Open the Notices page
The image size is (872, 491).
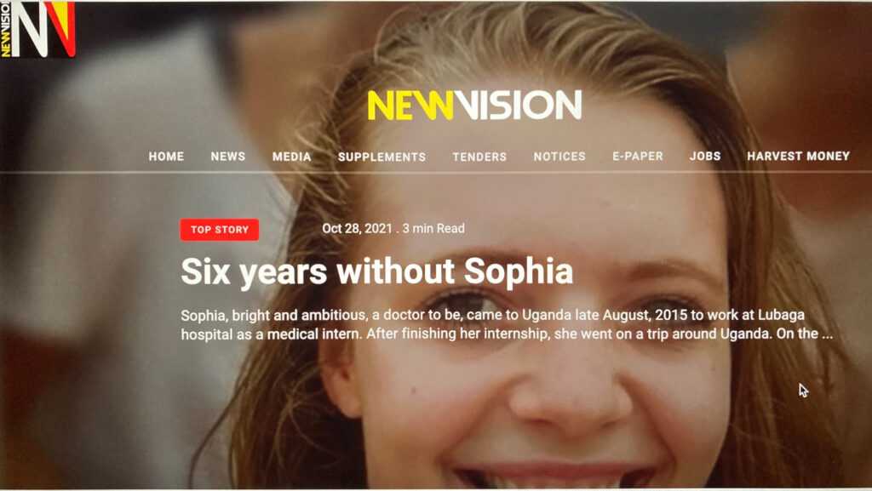point(559,157)
